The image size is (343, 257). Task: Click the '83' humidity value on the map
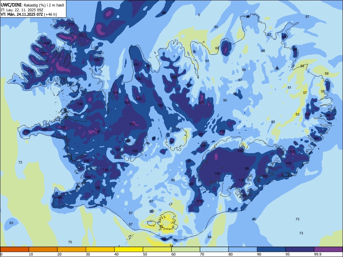(11, 223)
